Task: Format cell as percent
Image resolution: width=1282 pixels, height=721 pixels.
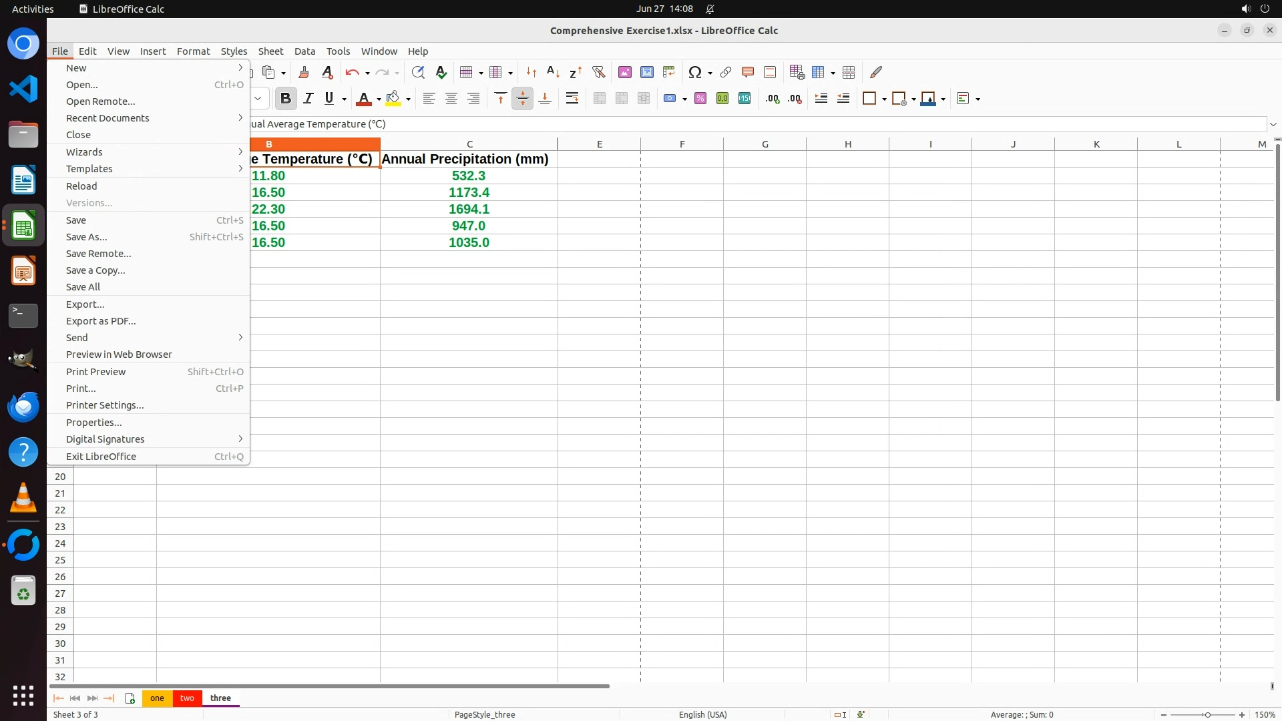Action: tap(700, 99)
